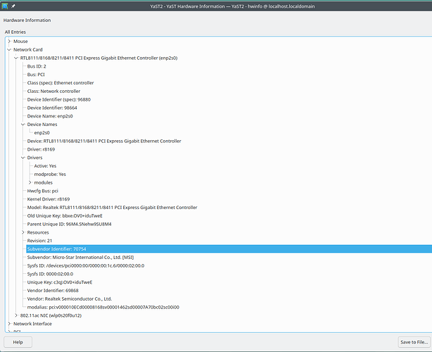
Task: Collapse the Drivers node
Action: point(23,158)
